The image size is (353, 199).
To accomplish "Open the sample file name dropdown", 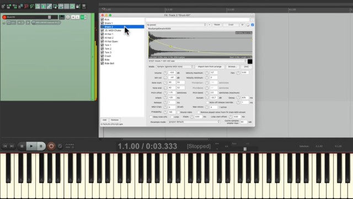I will point(197,61).
